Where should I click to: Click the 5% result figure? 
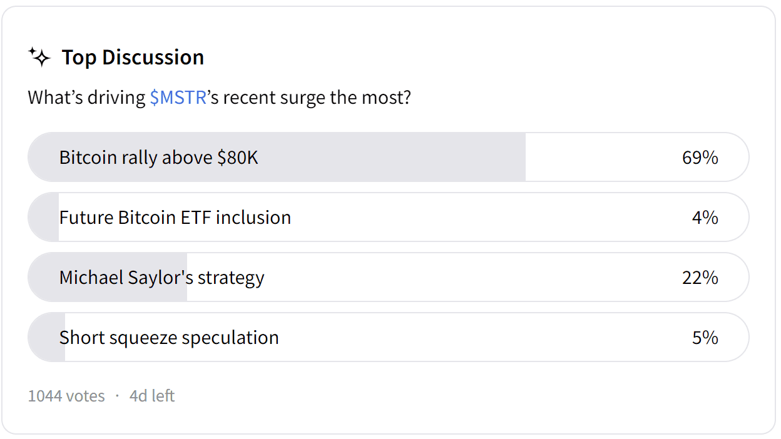(x=705, y=338)
